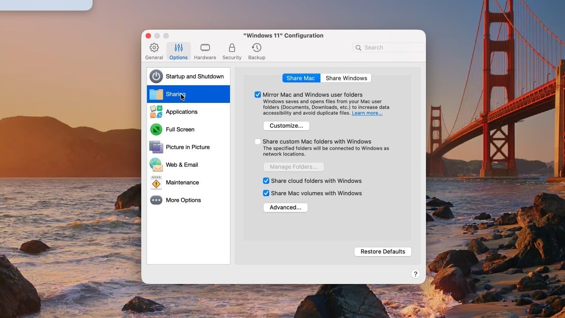The image size is (565, 318).
Task: Close the Windows 11 Configuration window
Action: point(148,36)
